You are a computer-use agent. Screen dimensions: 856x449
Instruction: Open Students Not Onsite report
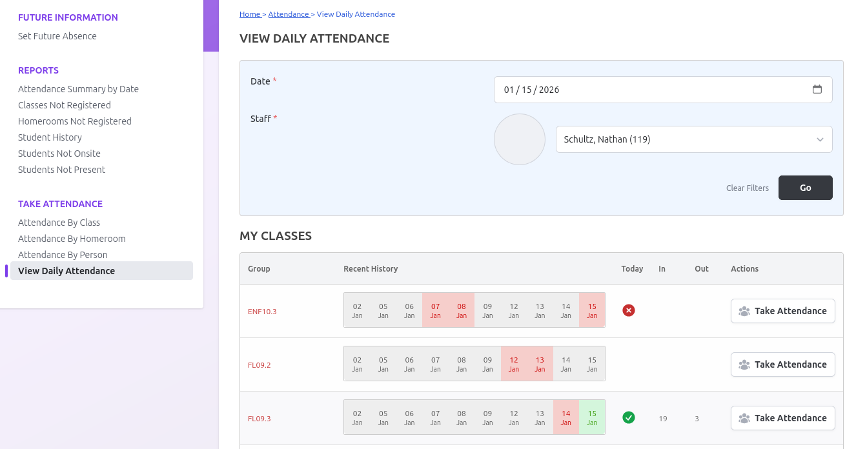tap(59, 154)
